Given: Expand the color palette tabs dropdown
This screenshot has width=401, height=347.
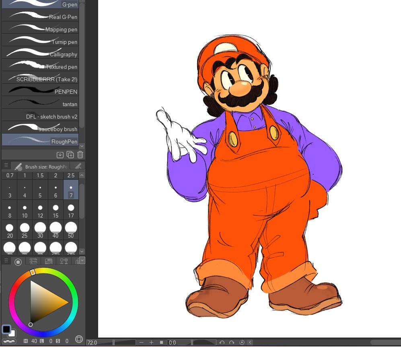Looking at the screenshot, I should coord(82,260).
